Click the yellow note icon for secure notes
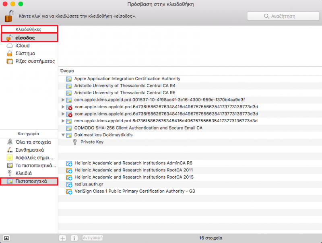 tap(10, 158)
